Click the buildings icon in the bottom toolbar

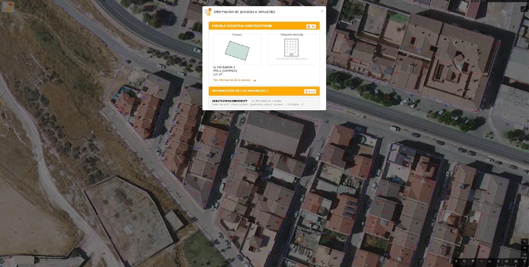pyautogui.click(x=516, y=261)
